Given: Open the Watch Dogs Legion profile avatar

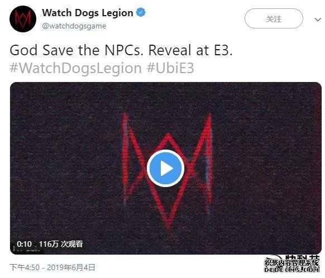Looking at the screenshot, I should pos(23,19).
